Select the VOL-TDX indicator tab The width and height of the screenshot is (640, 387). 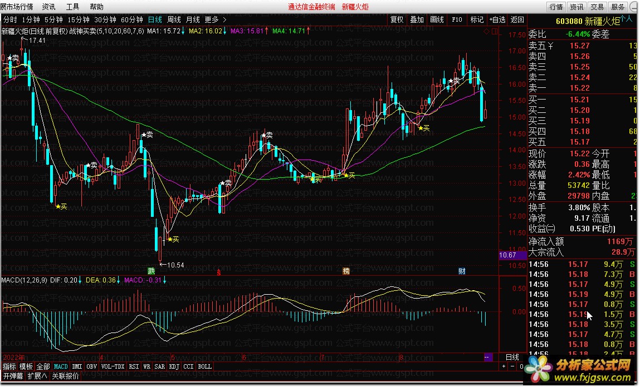pos(113,366)
